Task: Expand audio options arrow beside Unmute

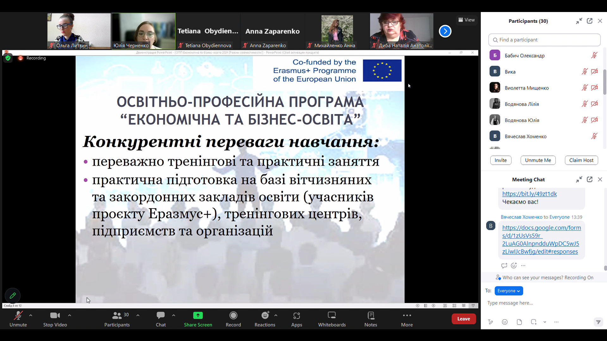Action: point(31,315)
